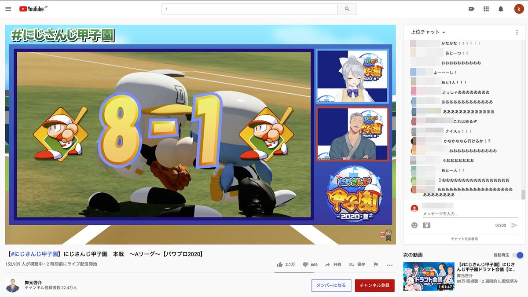Like the video with thumbs up
The width and height of the screenshot is (528, 297).
[286, 264]
